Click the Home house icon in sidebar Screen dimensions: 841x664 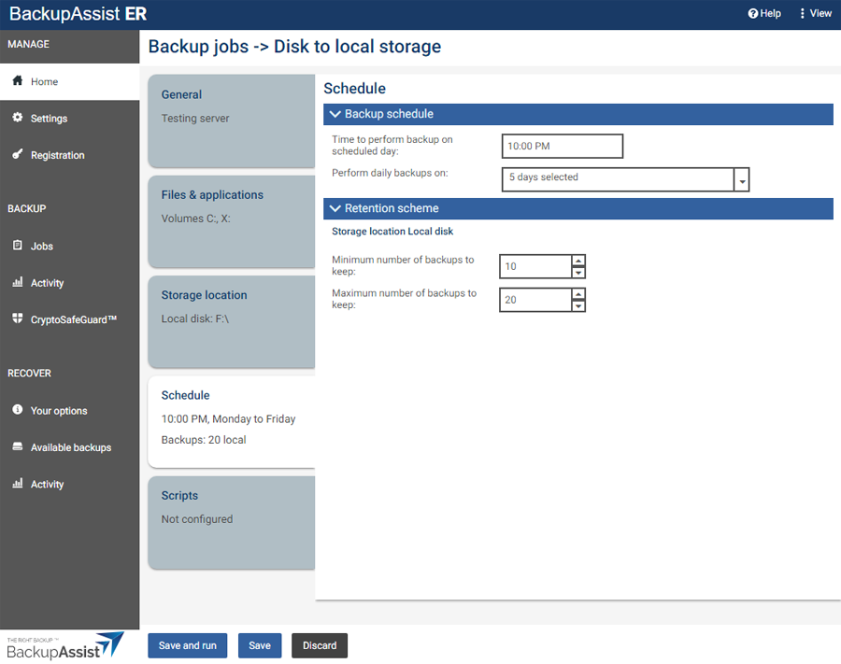18,80
